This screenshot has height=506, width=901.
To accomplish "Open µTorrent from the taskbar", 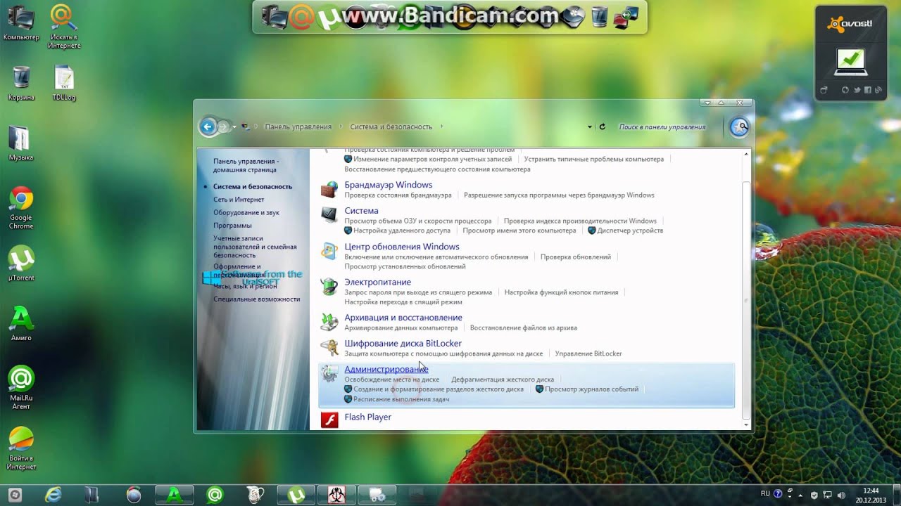I will click(x=296, y=495).
